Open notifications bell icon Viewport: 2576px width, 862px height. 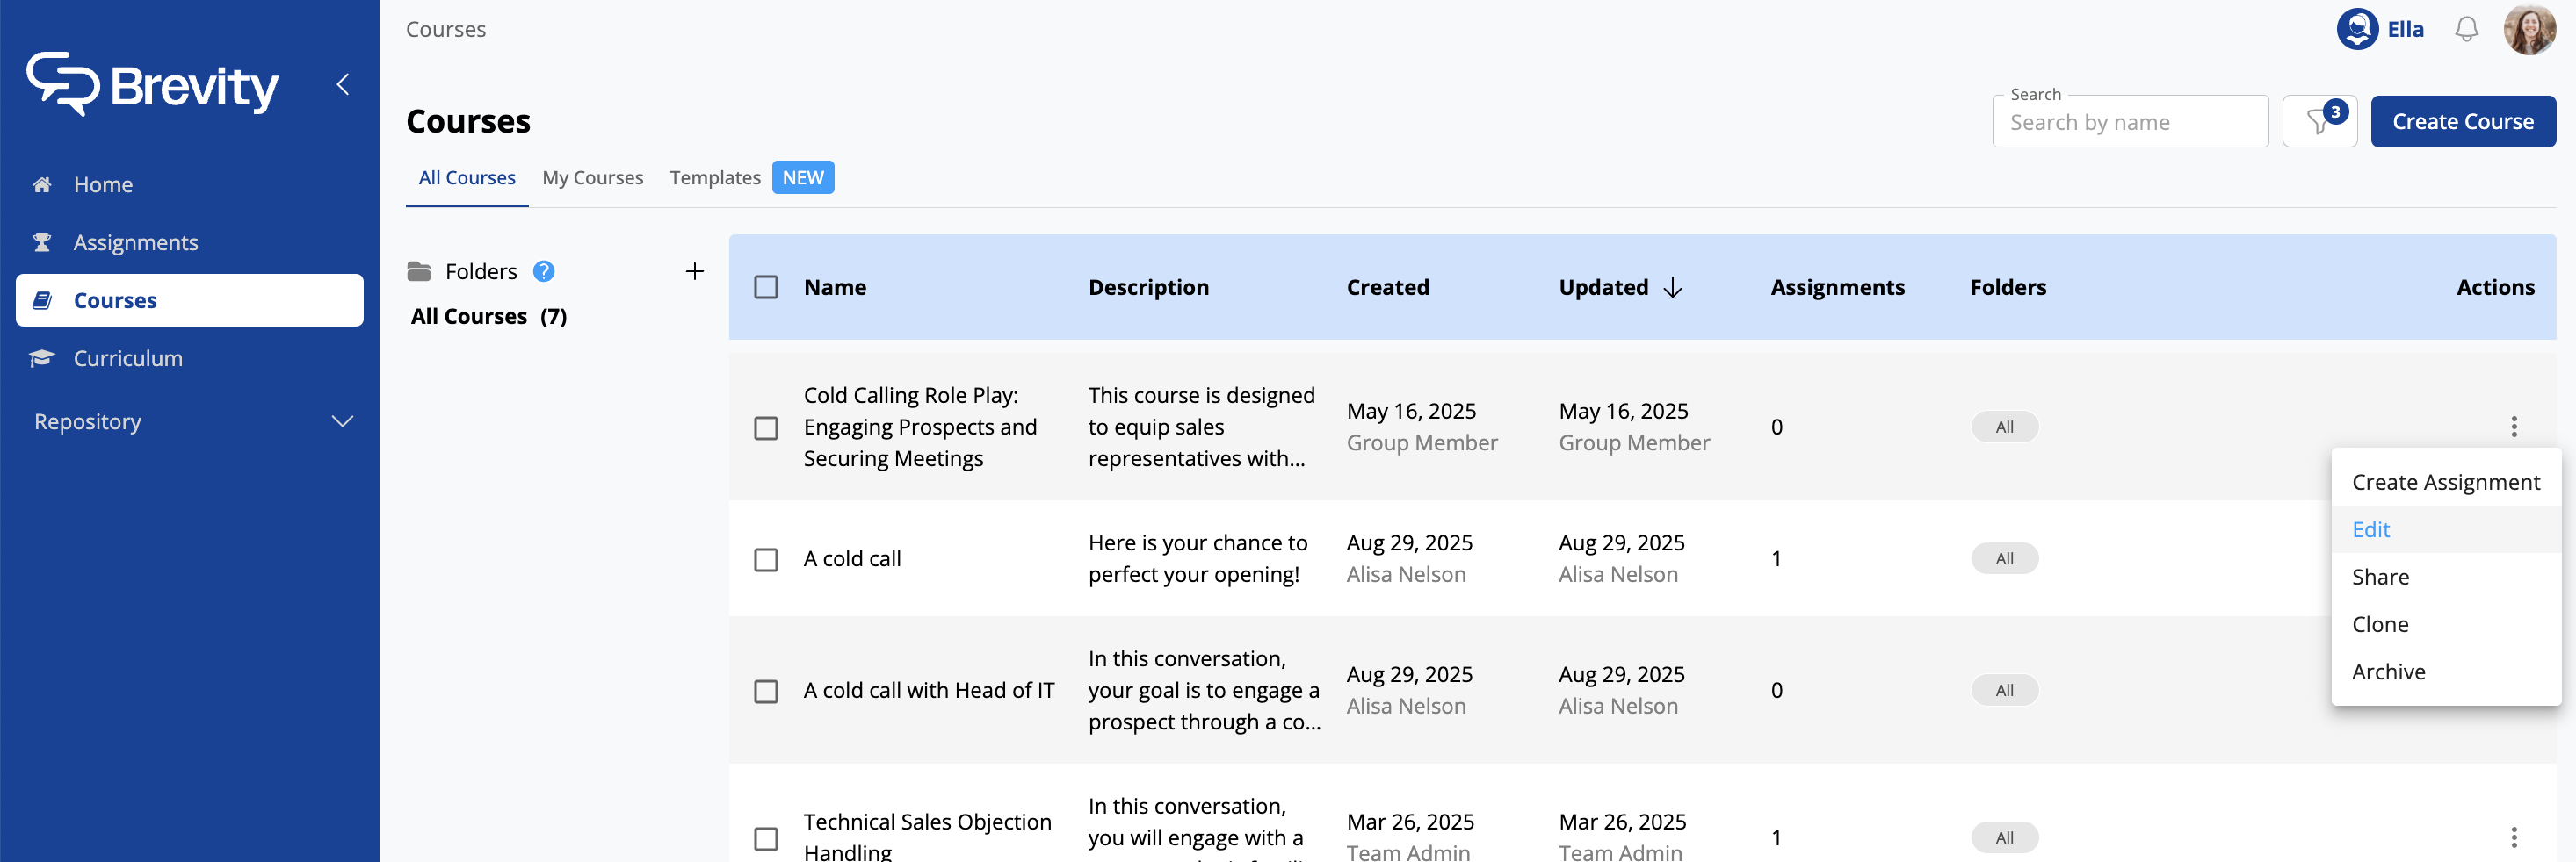tap(2466, 29)
